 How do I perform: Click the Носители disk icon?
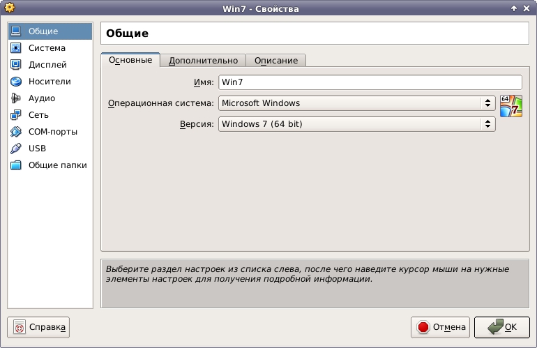tap(16, 82)
